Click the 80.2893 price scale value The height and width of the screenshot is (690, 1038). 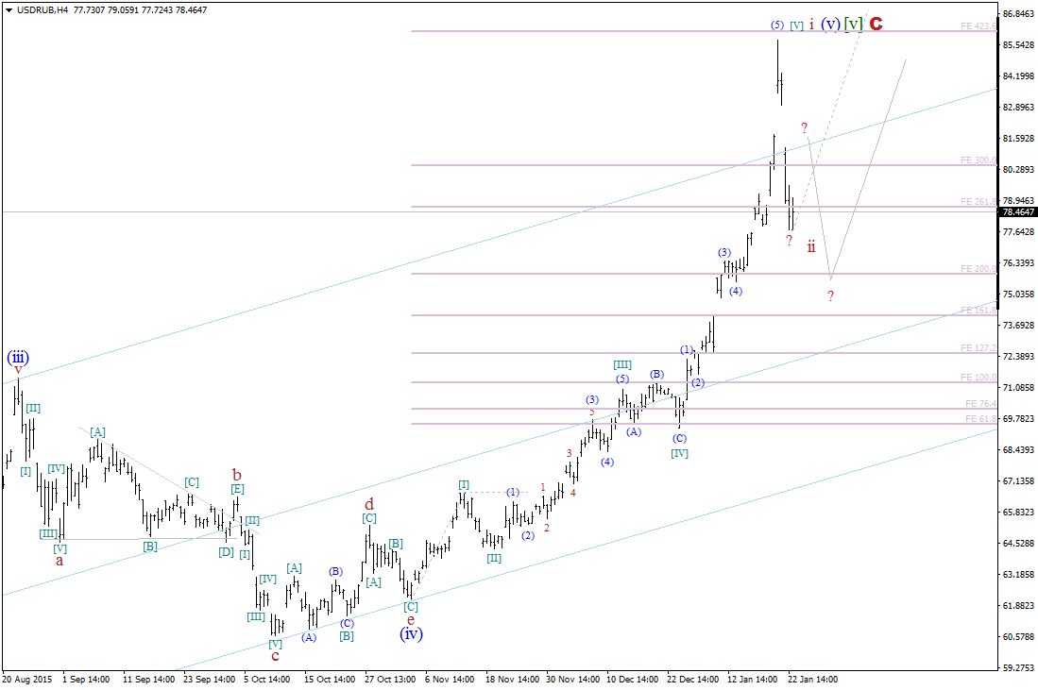pyautogui.click(x=1018, y=169)
